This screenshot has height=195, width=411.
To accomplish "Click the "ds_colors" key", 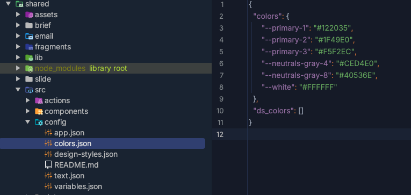I will tap(273, 111).
